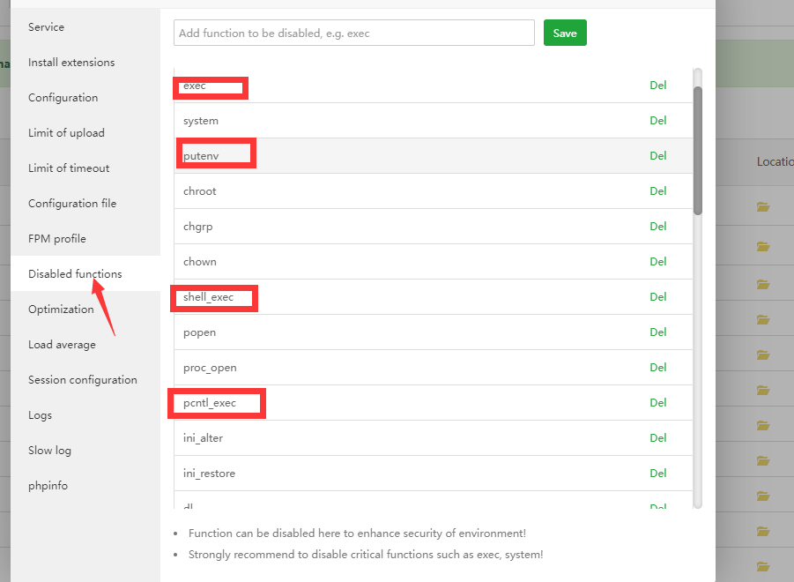Delete the ini_restore entry

tap(657, 473)
